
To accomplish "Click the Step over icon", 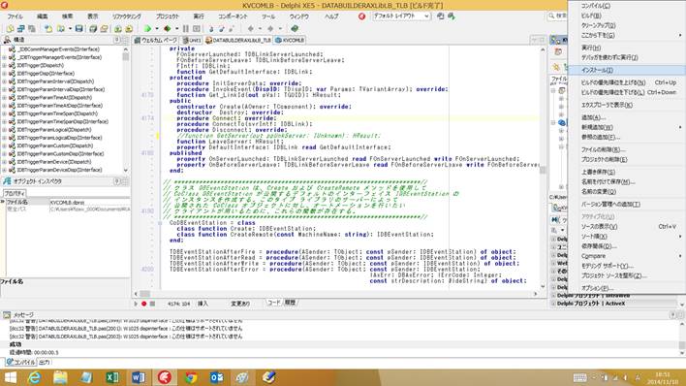I will (221, 28).
